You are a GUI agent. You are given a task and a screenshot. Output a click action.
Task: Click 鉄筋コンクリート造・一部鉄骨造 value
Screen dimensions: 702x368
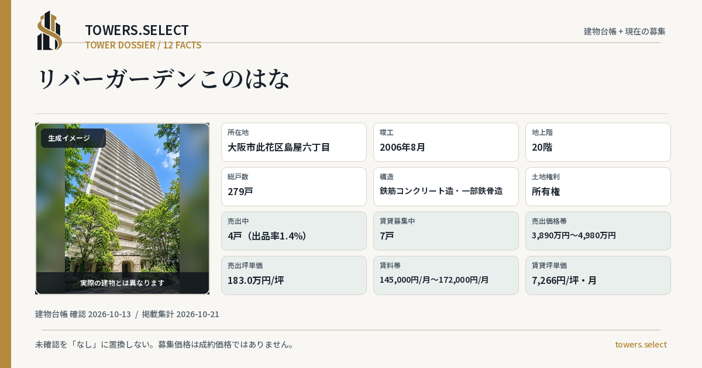point(441,191)
